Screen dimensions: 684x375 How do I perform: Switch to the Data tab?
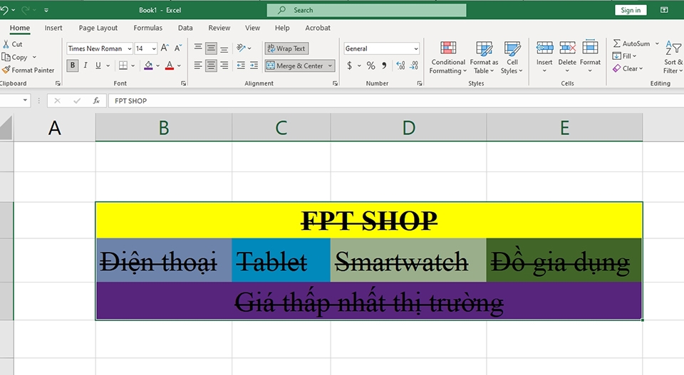pos(185,28)
